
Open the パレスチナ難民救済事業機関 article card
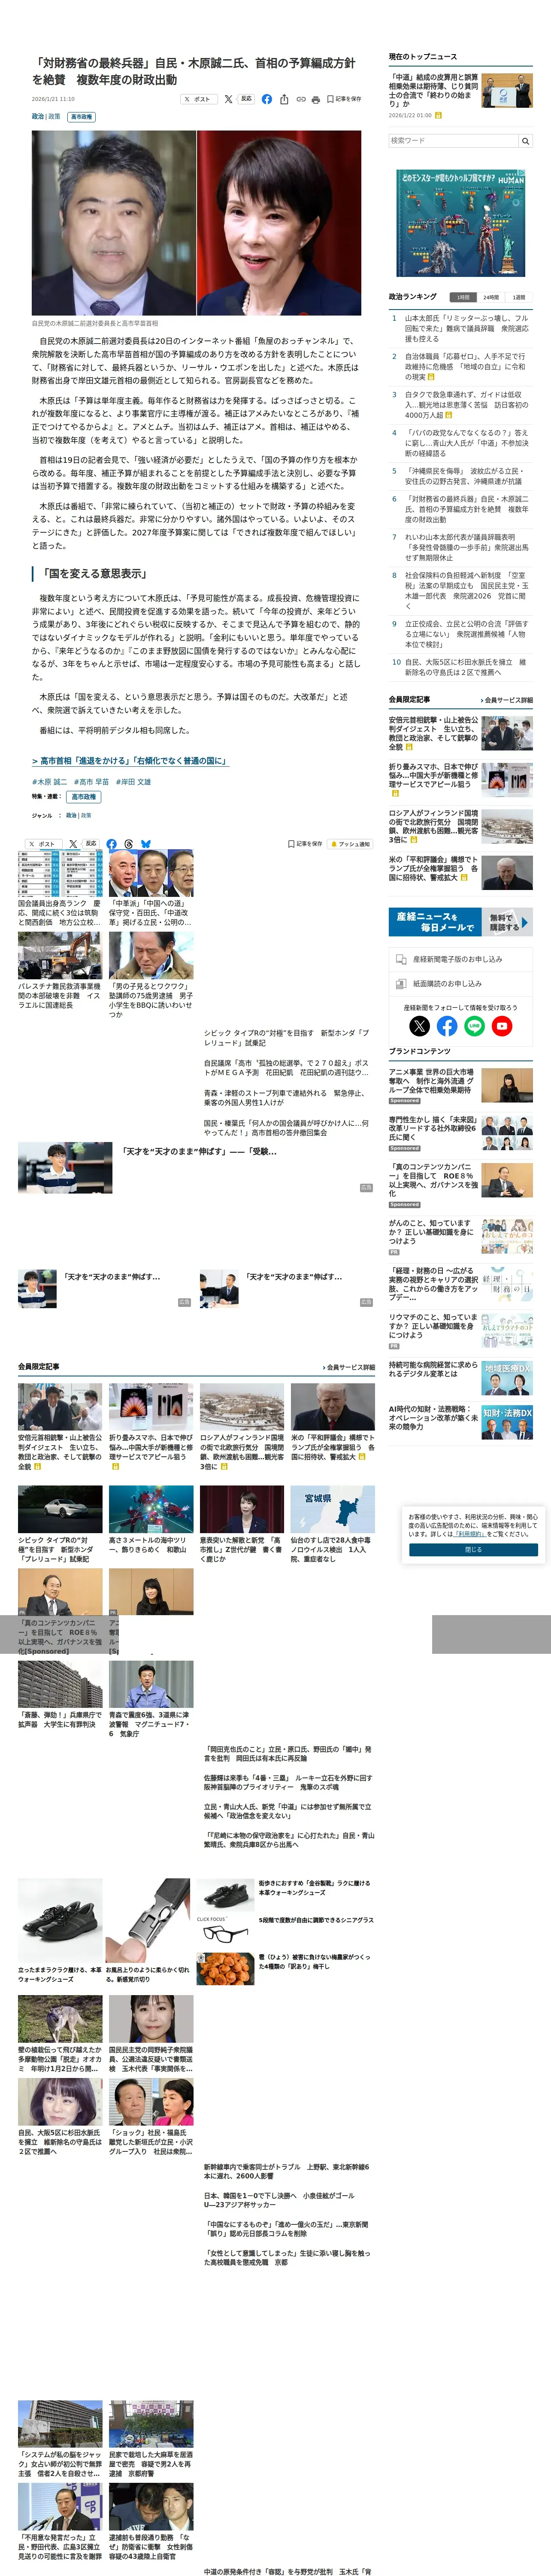60,972
